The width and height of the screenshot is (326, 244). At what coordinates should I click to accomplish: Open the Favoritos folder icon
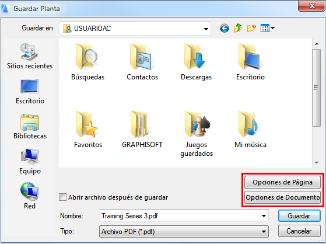pos(86,124)
